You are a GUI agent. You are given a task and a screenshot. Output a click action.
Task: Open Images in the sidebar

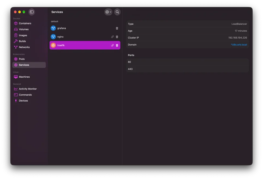pyautogui.click(x=29, y=35)
